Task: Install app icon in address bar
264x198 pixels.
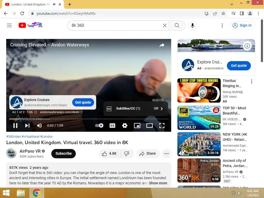Action: click(207, 13)
